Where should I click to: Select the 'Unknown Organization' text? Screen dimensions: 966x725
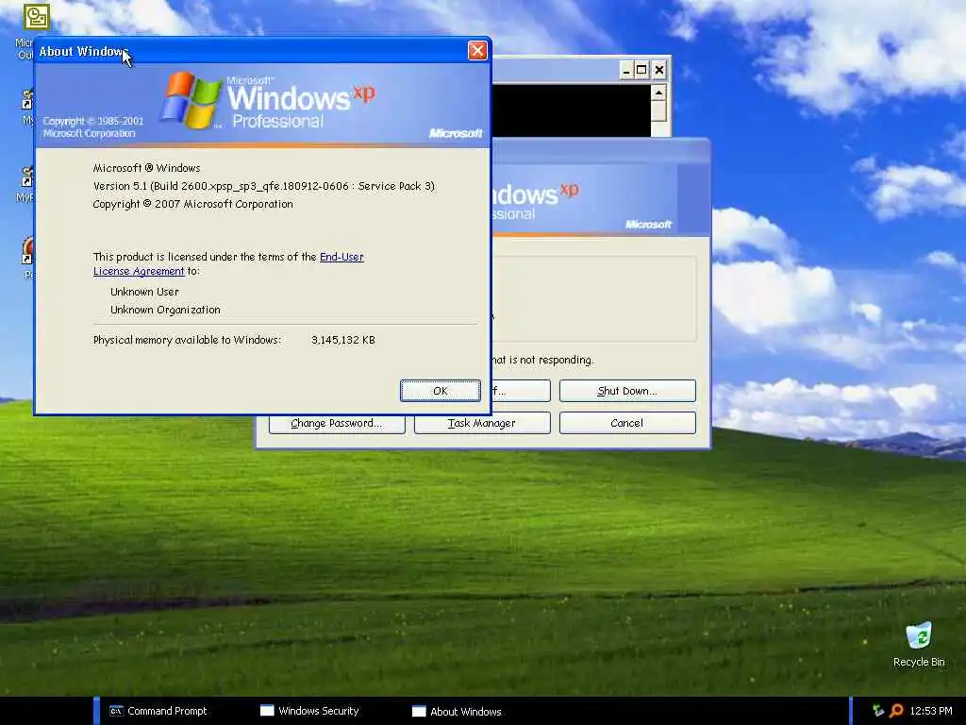165,310
